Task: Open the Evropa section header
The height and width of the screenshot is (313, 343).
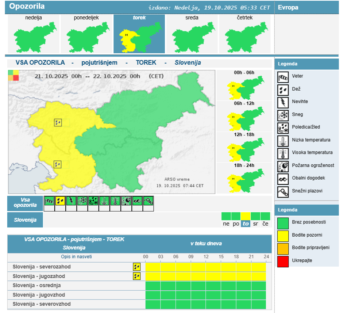Action: coord(288,7)
